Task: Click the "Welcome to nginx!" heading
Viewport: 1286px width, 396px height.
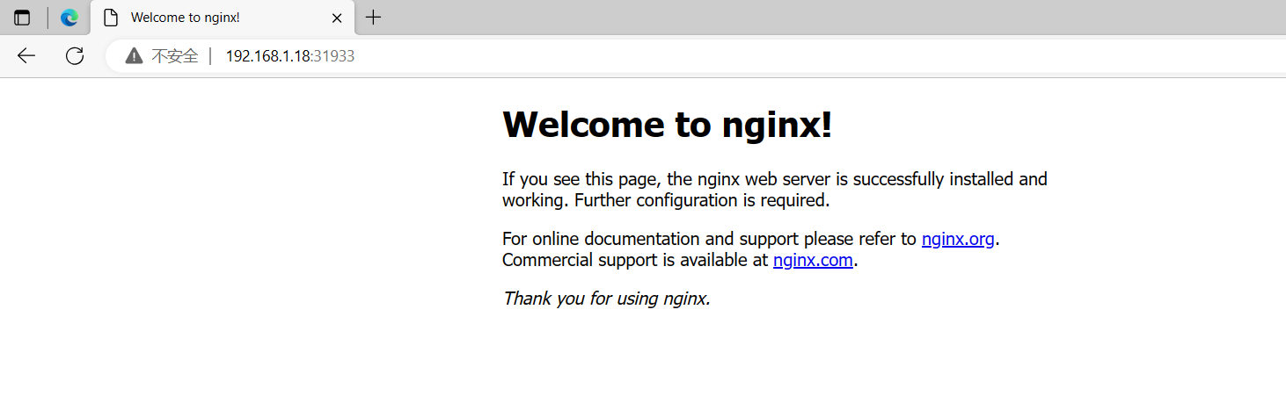Action: click(x=668, y=124)
